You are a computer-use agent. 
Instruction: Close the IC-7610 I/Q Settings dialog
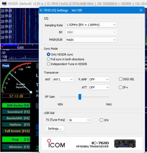141,10
